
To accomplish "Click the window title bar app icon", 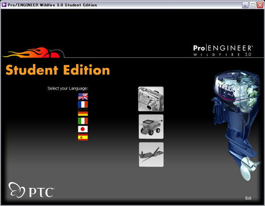I will (x=4, y=5).
